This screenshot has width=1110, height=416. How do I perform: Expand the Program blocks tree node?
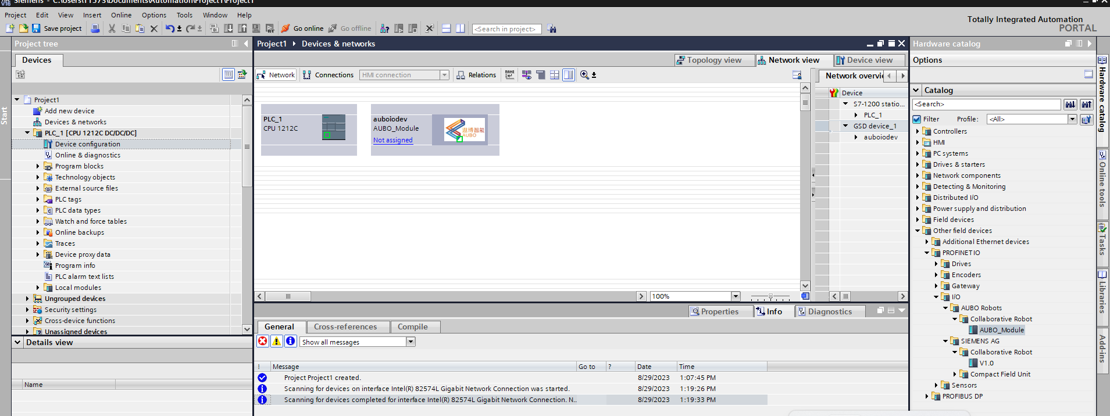[38, 166]
